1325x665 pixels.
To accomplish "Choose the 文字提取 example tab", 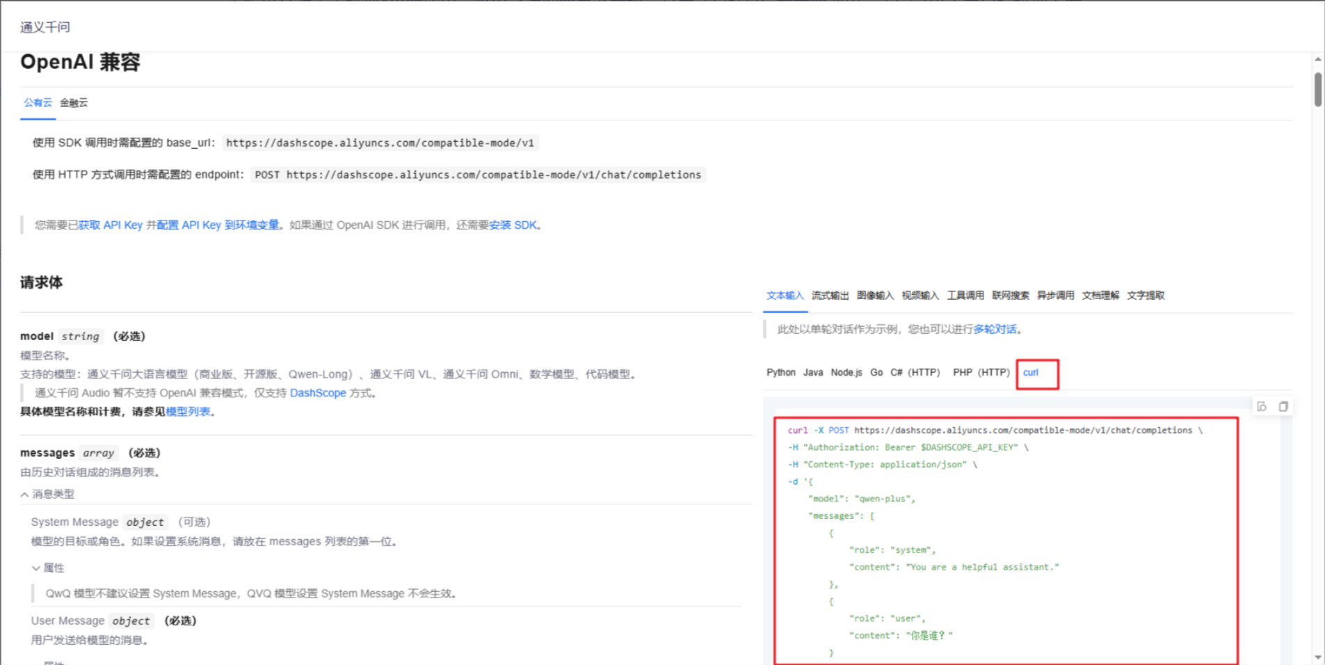I will 1146,296.
